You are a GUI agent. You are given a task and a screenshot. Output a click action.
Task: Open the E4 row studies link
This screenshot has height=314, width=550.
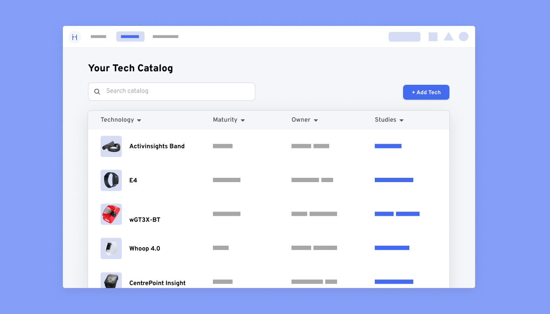point(394,180)
